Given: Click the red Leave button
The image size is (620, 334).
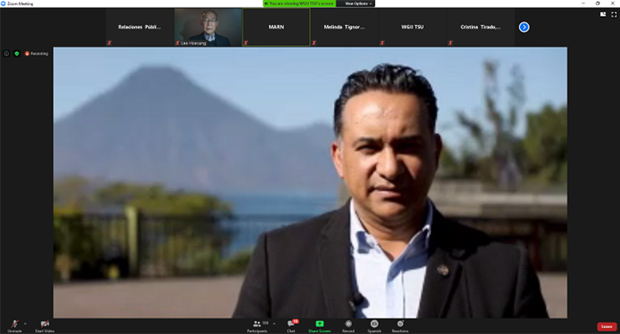Looking at the screenshot, I should (x=607, y=326).
